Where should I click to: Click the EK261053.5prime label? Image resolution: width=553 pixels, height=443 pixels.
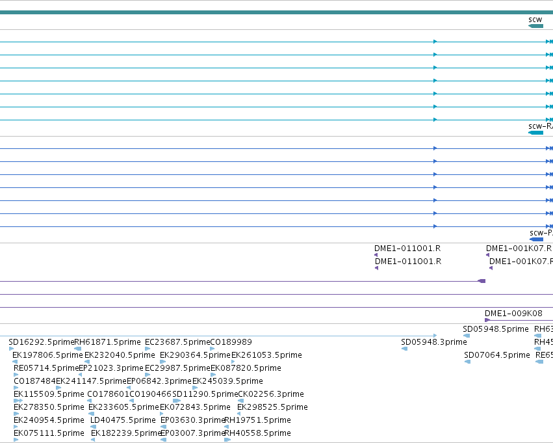pos(266,355)
